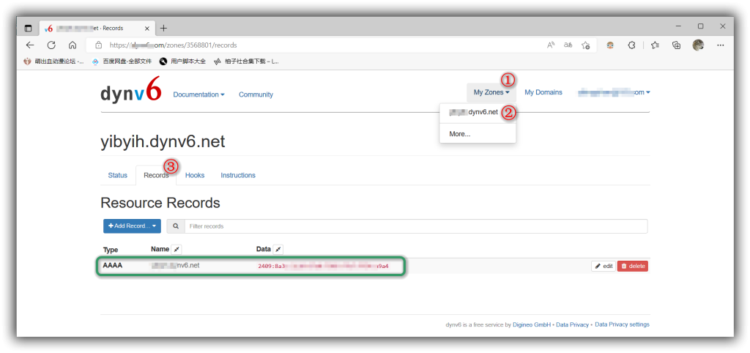
Task: Minimize the browser window
Action: click(678, 26)
